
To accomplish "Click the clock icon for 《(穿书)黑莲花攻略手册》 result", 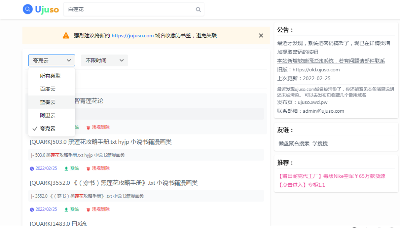I will 32,210.
